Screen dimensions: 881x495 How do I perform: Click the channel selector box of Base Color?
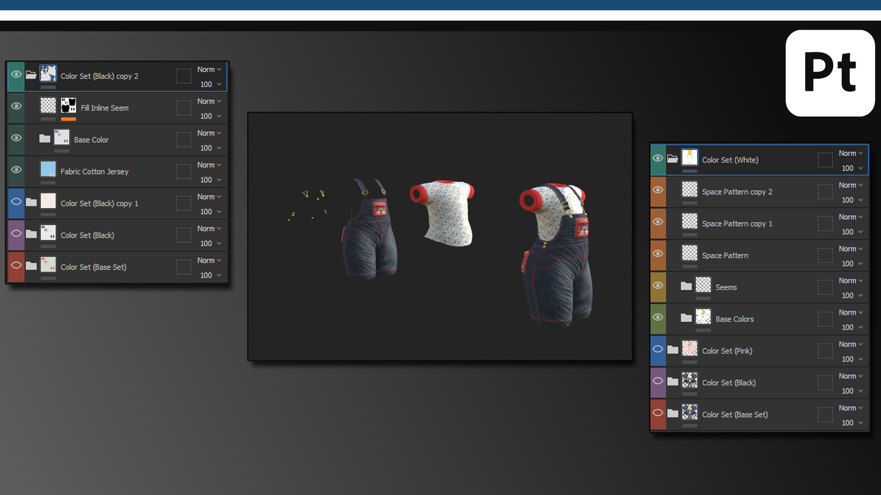tap(183, 140)
